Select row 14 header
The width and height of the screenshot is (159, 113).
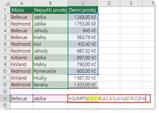pos(5,98)
